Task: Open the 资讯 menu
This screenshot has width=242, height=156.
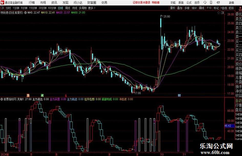Action: 54,3
